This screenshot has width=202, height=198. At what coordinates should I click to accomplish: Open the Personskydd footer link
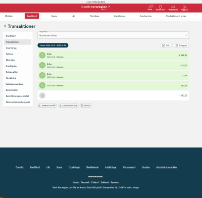[129, 167]
